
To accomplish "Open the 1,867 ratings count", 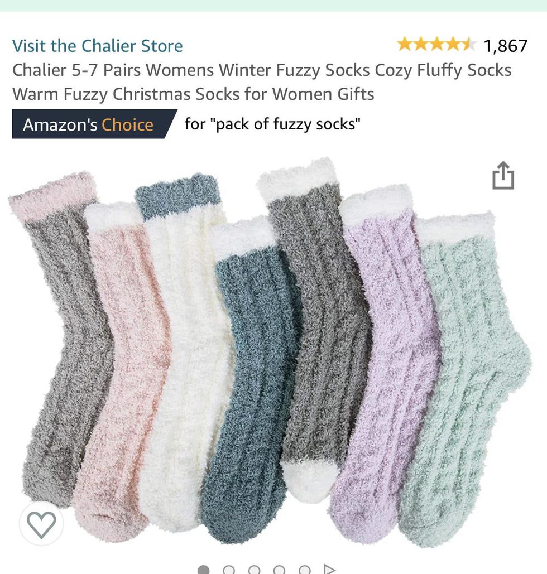I will (505, 46).
